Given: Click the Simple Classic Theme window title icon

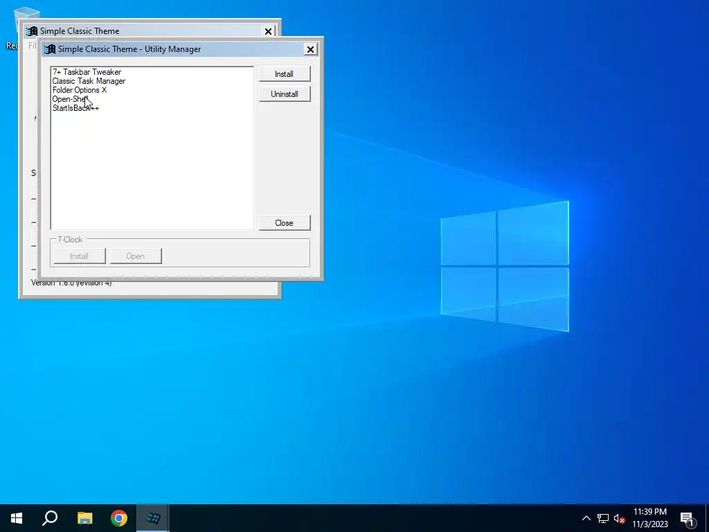Looking at the screenshot, I should pos(32,30).
